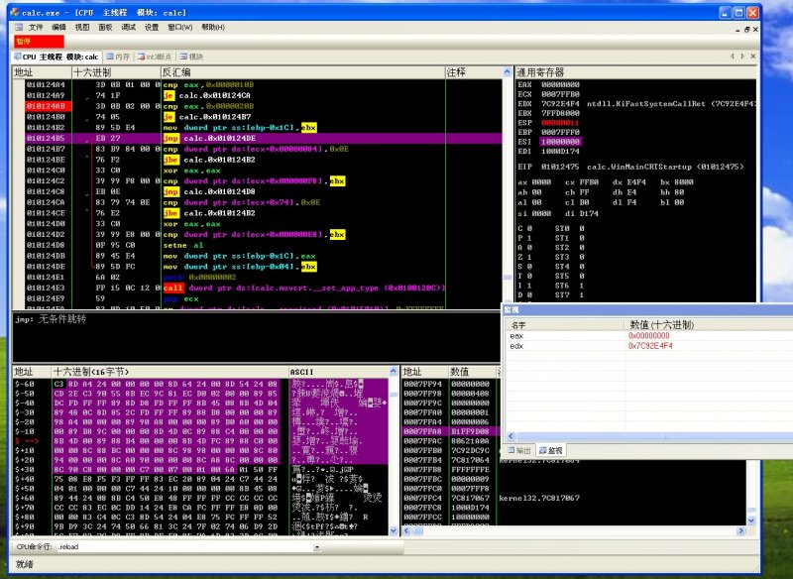This screenshot has height=579, width=793.
Task: Click the ESI register value 10000000
Action: (x=560, y=142)
